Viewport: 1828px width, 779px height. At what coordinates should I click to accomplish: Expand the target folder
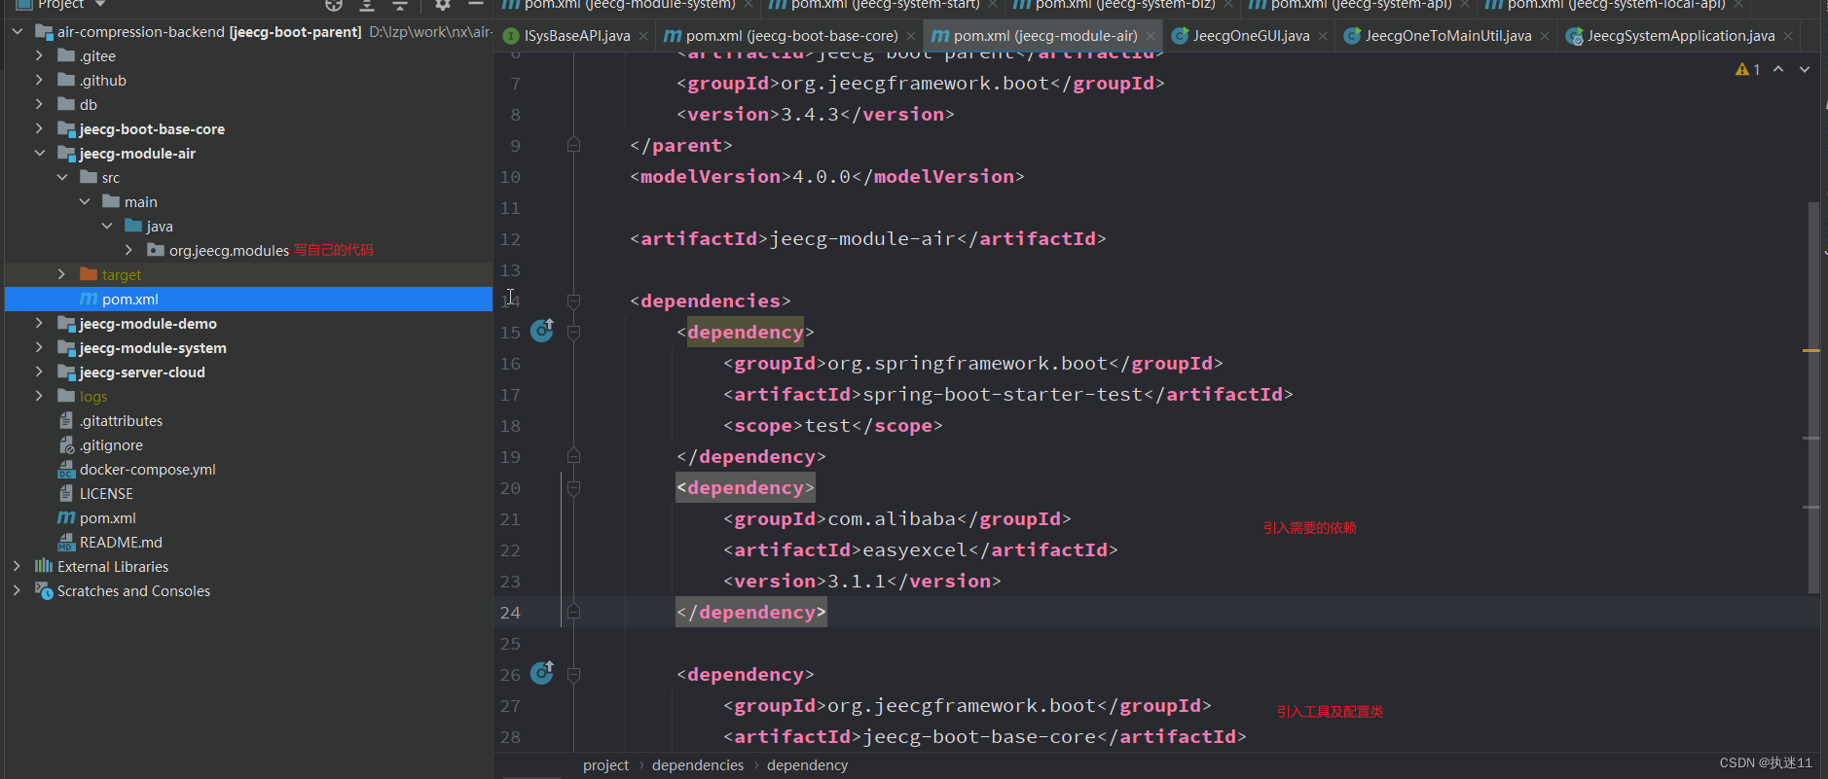click(62, 274)
